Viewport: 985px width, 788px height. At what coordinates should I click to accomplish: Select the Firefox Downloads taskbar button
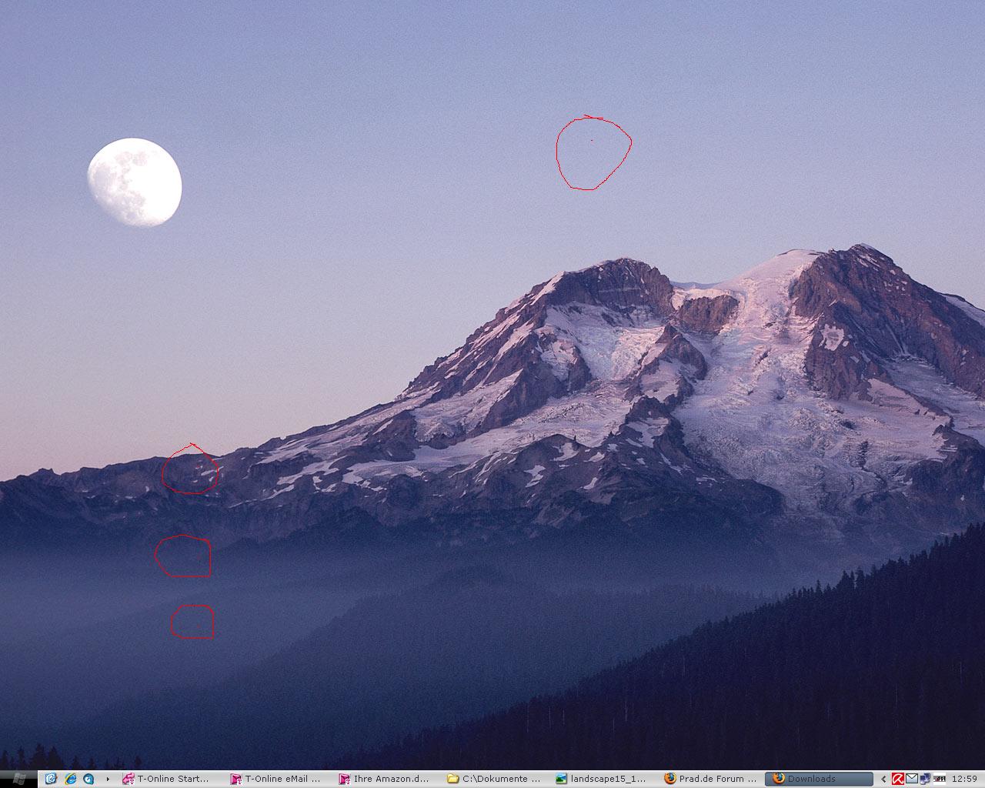[x=817, y=779]
